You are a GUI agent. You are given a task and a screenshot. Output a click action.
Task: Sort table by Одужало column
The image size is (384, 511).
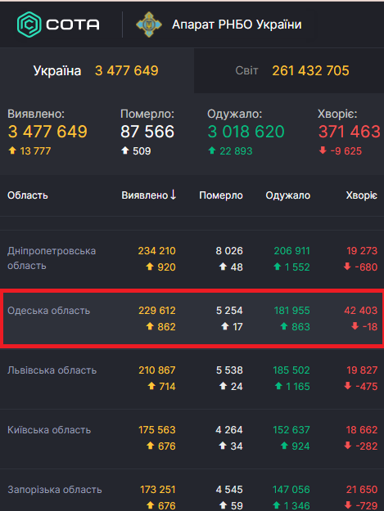coord(287,195)
